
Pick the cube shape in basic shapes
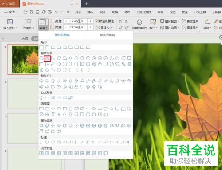[x=76, y=64]
